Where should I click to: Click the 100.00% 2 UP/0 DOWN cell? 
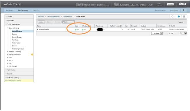coord(176,29)
